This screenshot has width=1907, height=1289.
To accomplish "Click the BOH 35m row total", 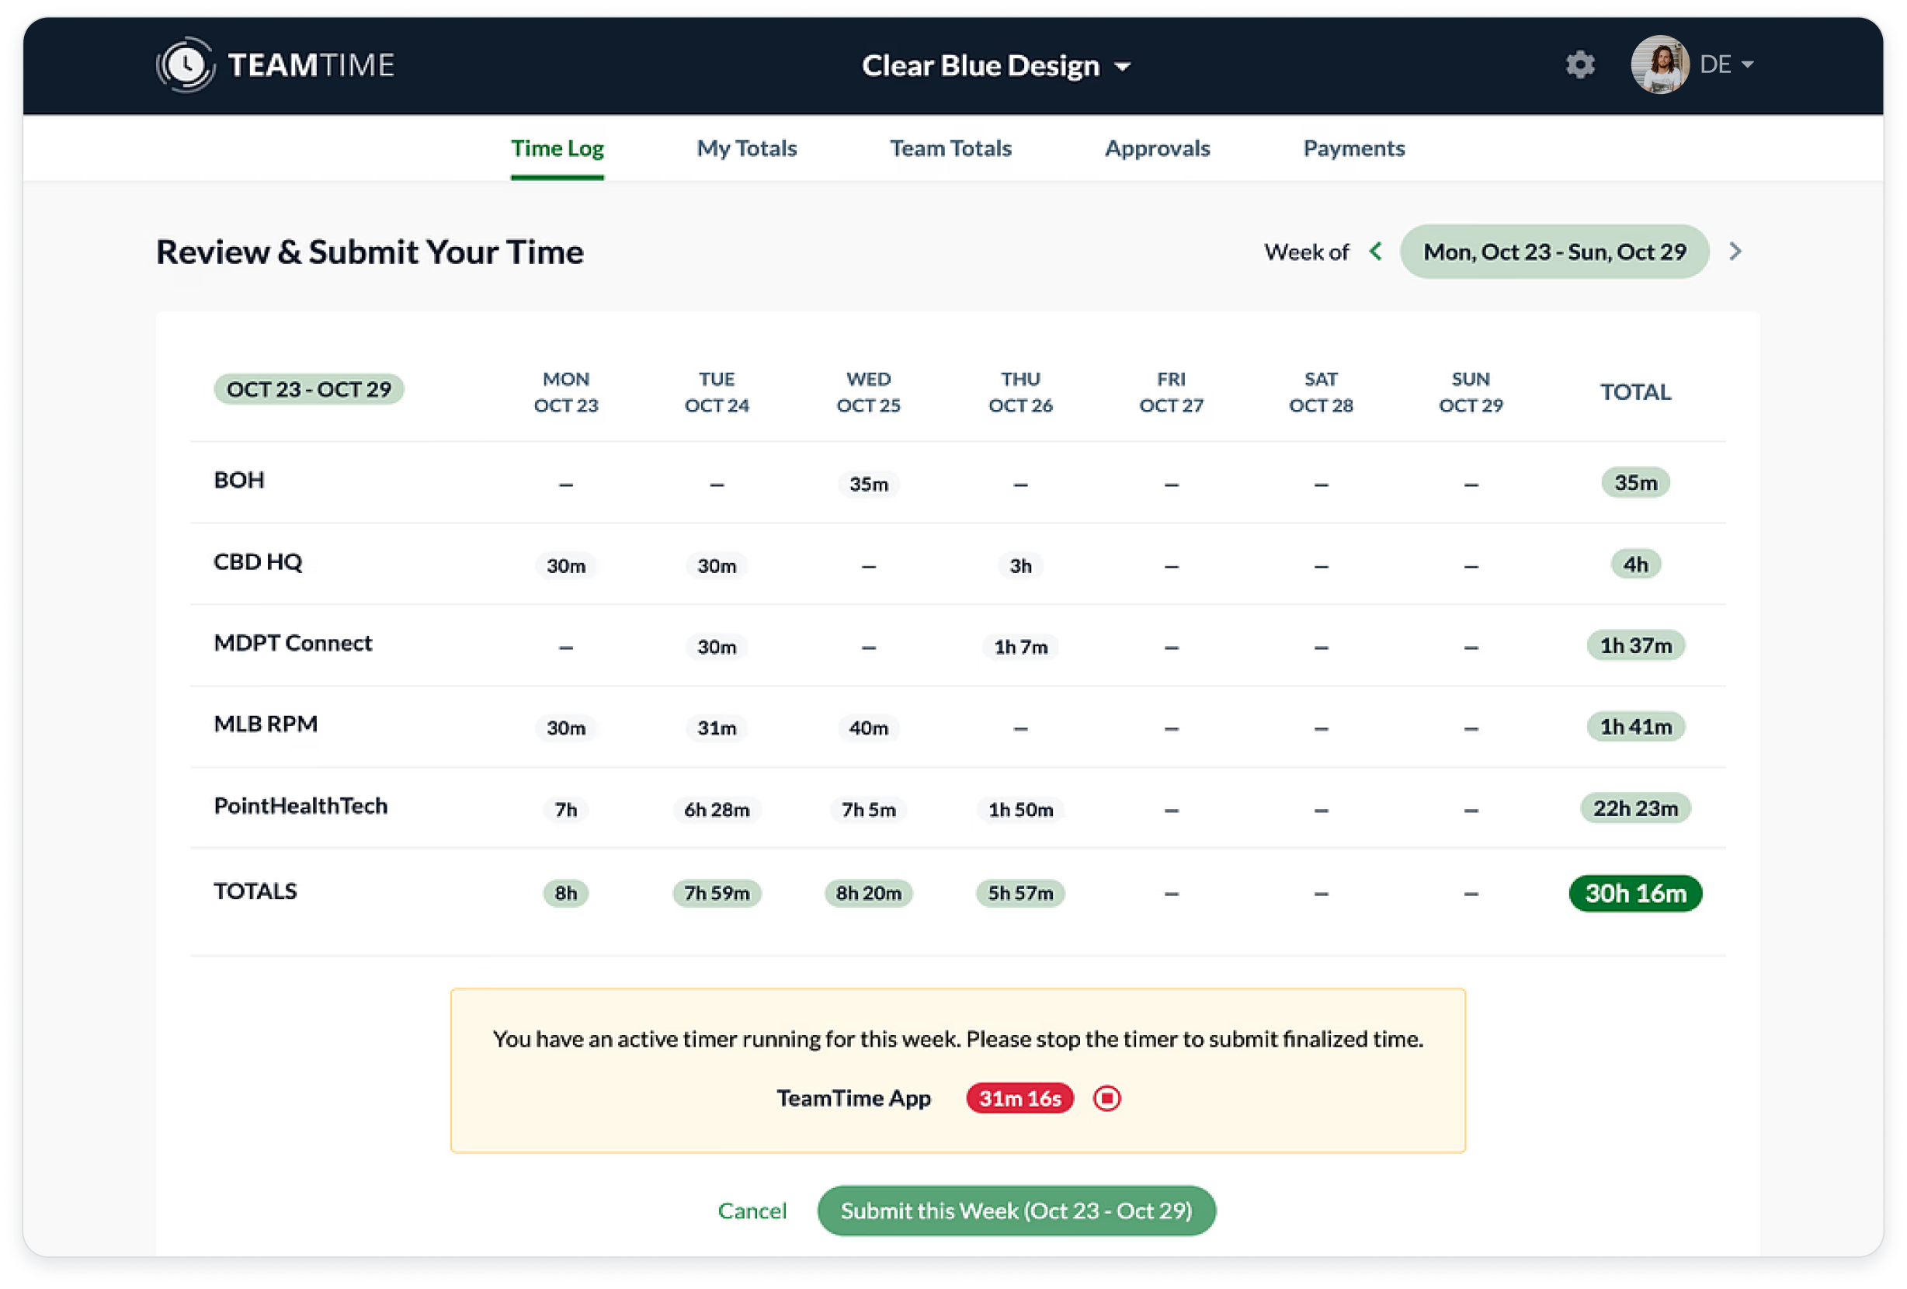I will 1634,482.
